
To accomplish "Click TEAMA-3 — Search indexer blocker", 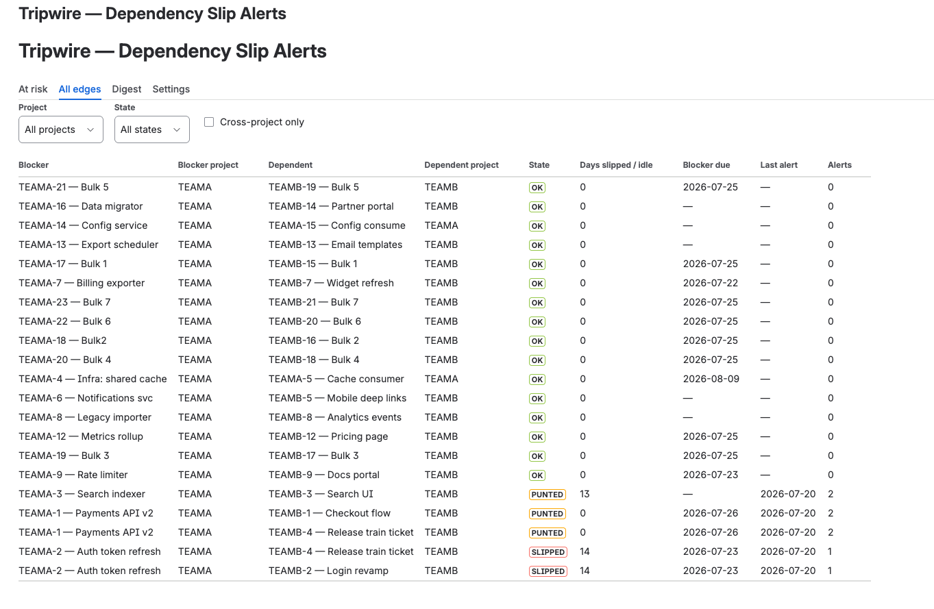I will 82,494.
